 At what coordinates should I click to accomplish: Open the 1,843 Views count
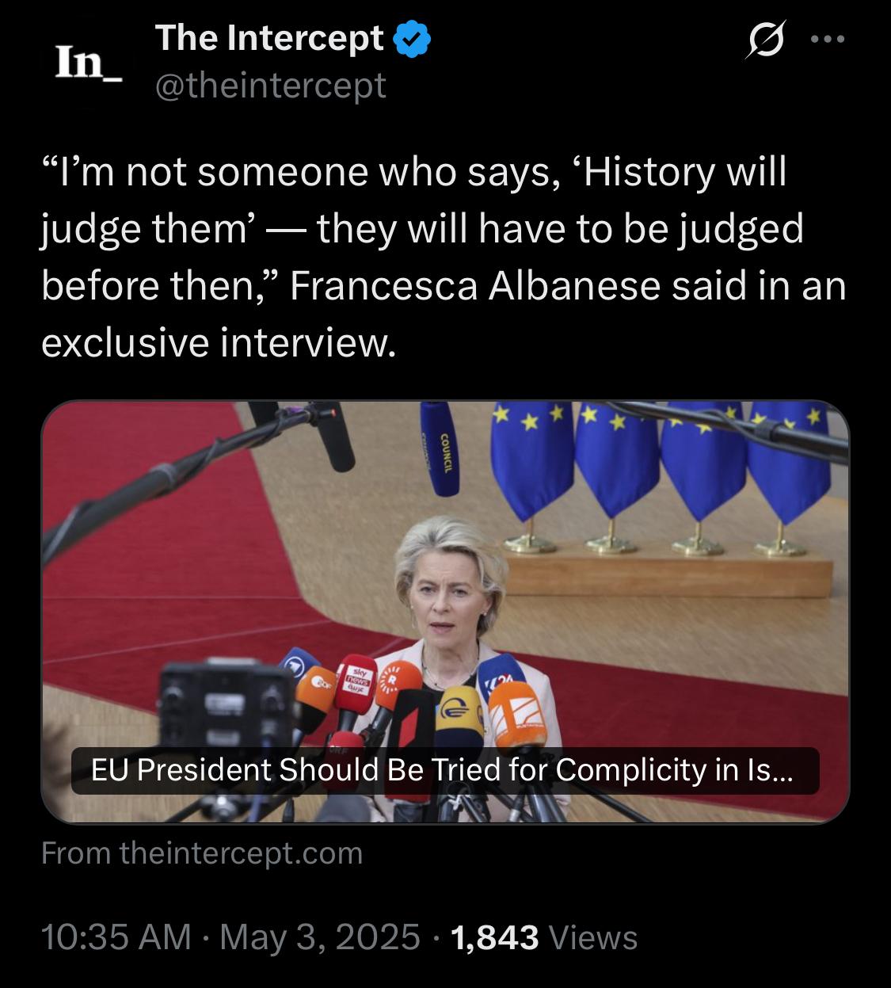543,937
